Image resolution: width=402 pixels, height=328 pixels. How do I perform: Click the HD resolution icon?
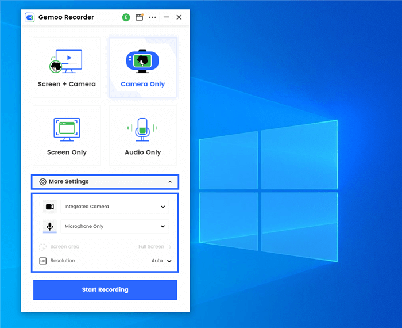(43, 261)
